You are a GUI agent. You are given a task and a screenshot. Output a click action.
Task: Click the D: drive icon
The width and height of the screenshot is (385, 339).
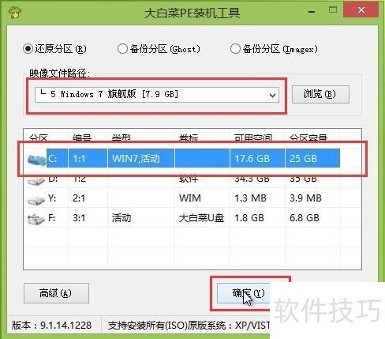tap(36, 181)
